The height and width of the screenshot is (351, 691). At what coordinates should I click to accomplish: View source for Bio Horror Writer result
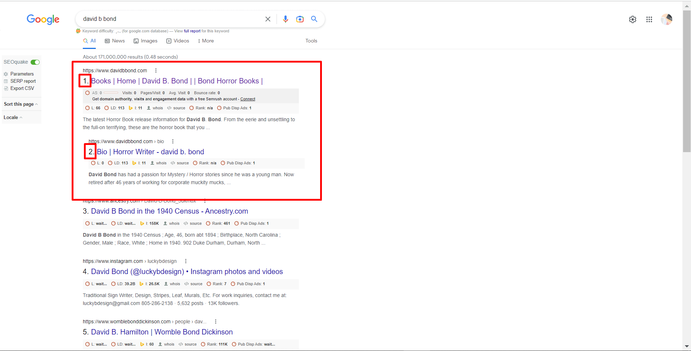click(180, 163)
